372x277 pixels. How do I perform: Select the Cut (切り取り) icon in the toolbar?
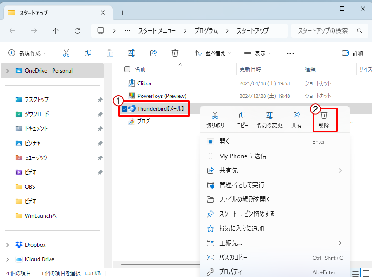pos(66,53)
